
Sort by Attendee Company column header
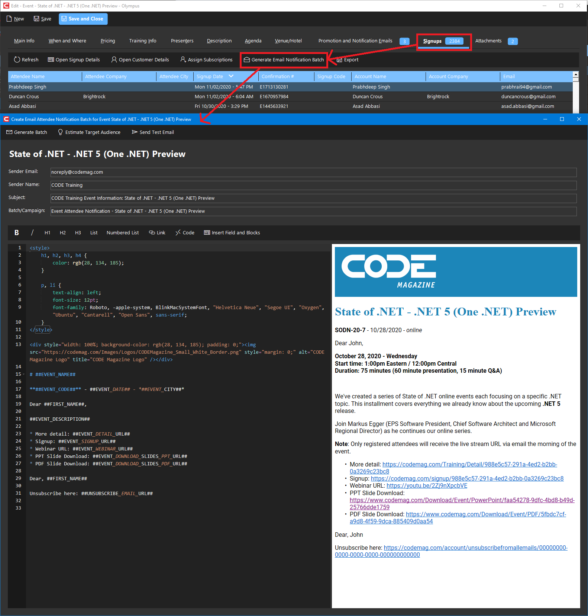(x=119, y=77)
